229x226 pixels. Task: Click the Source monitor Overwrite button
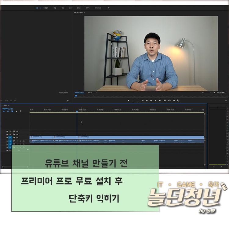click(11, 100)
